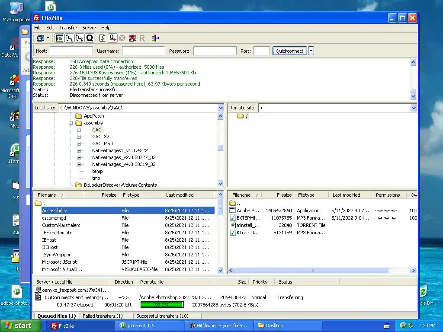Toggle the remote directory tree view
The image size is (443, 332).
[80, 38]
